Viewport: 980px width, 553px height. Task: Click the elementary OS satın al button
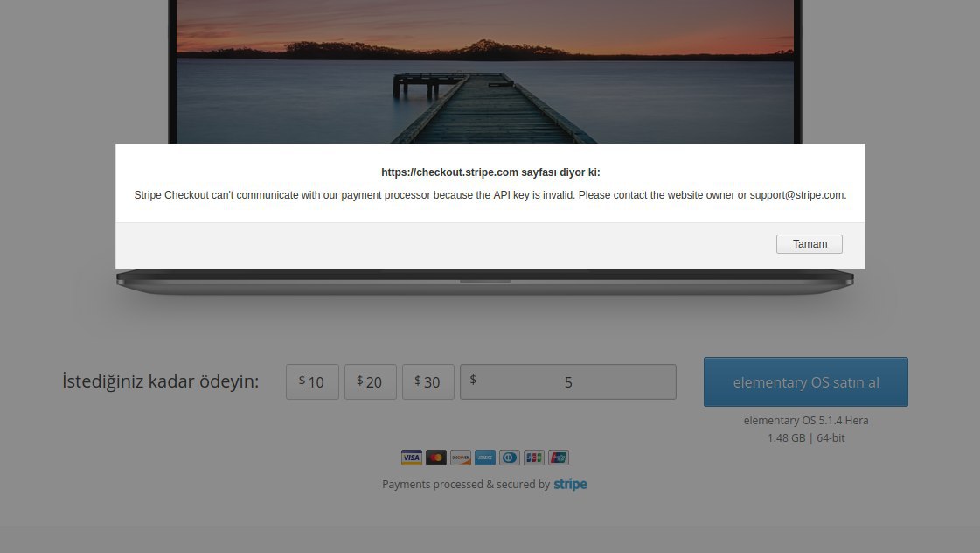806,382
